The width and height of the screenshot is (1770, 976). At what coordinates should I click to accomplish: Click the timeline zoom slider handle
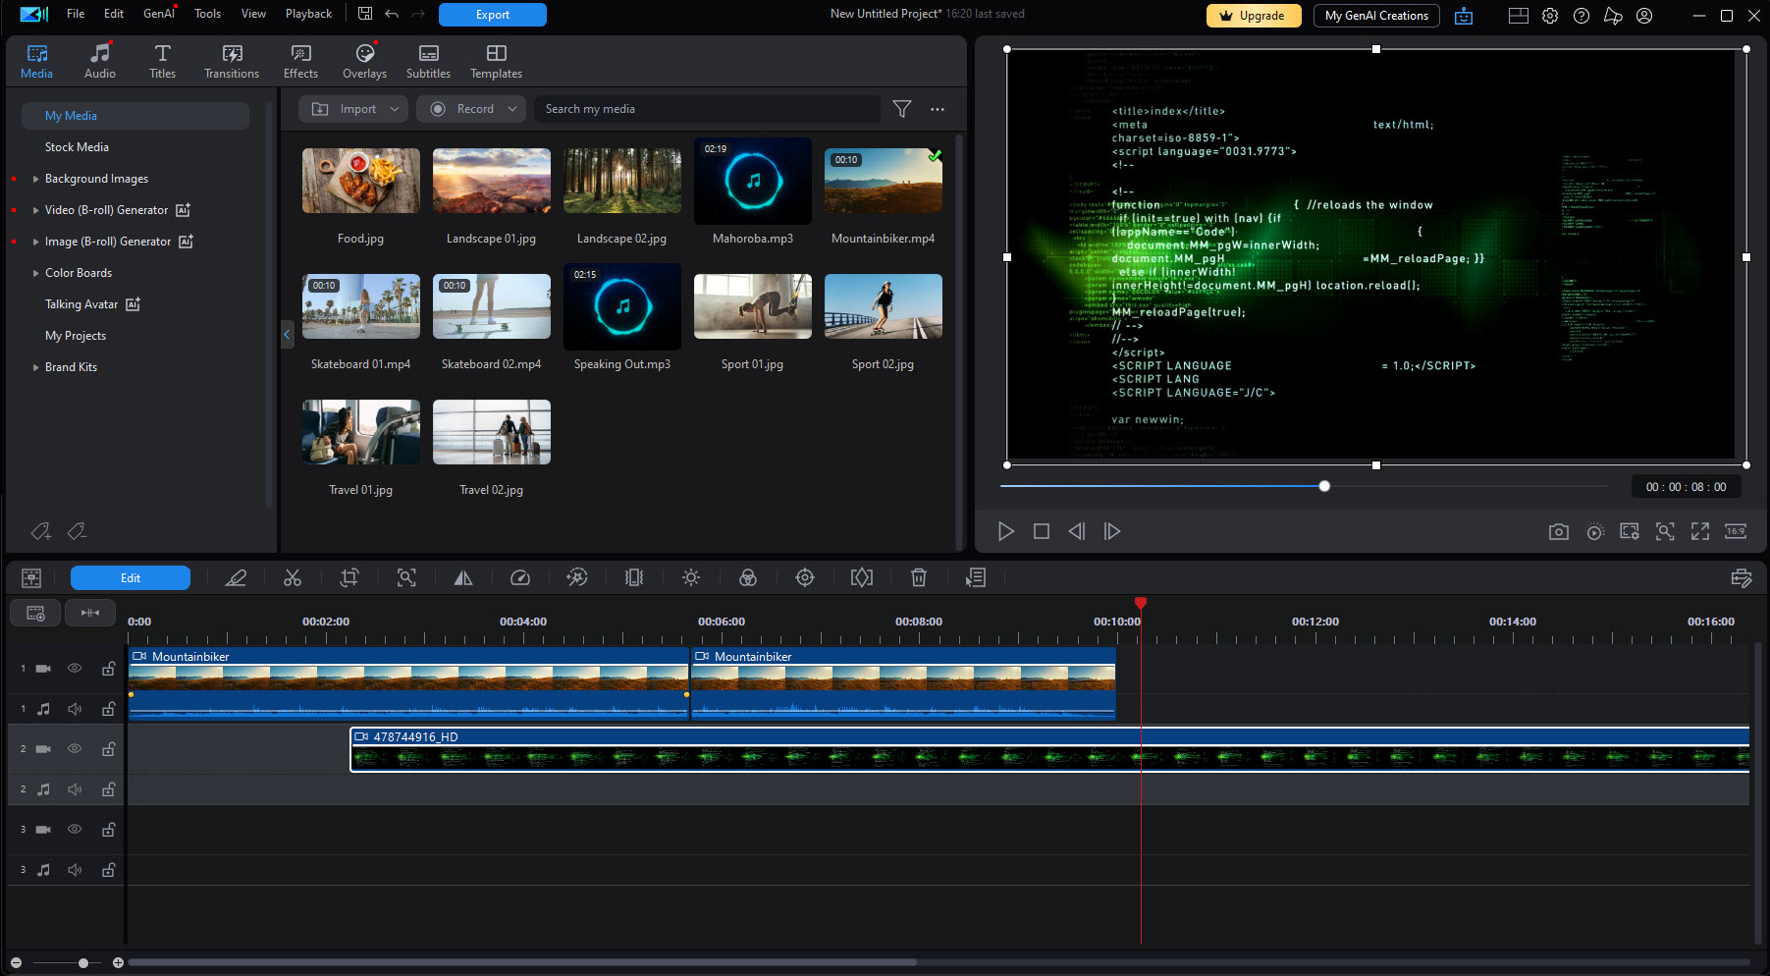[83, 962]
